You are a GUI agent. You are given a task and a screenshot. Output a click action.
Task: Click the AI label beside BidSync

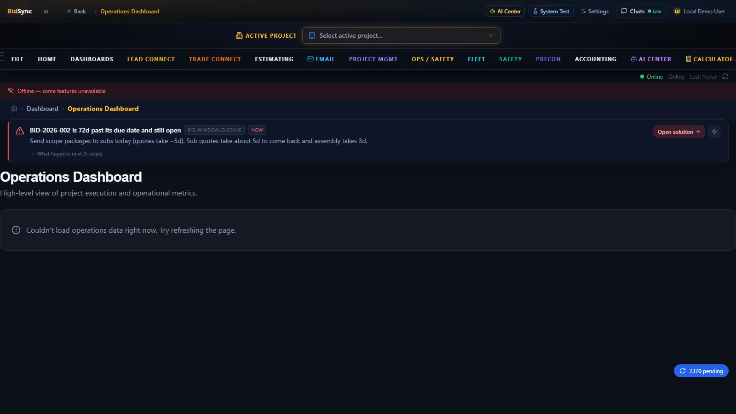click(x=46, y=11)
